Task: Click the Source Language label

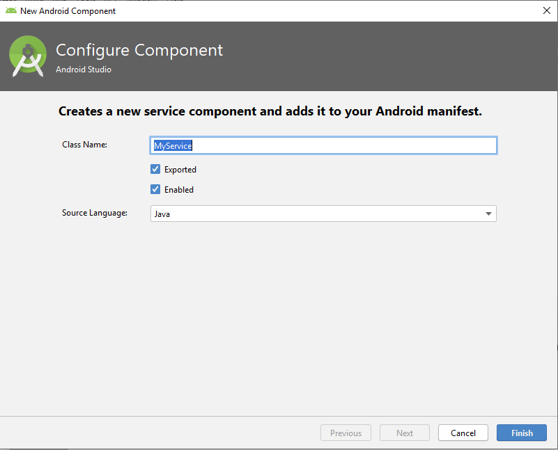Action: (95, 213)
